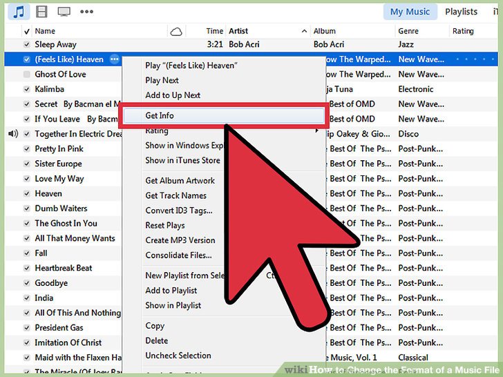The image size is (503, 377).
Task: Uncheck the Sleep Away checkbox
Action: [x=27, y=45]
